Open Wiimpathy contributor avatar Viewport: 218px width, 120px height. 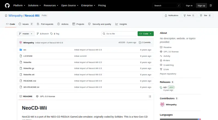coord(162,104)
